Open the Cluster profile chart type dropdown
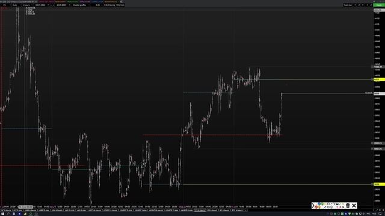The height and width of the screenshot is (216, 385). tap(82, 5)
